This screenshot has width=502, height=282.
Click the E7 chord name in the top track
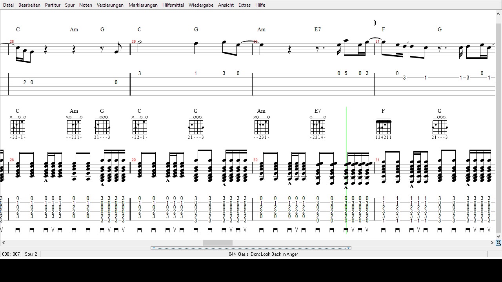click(318, 29)
